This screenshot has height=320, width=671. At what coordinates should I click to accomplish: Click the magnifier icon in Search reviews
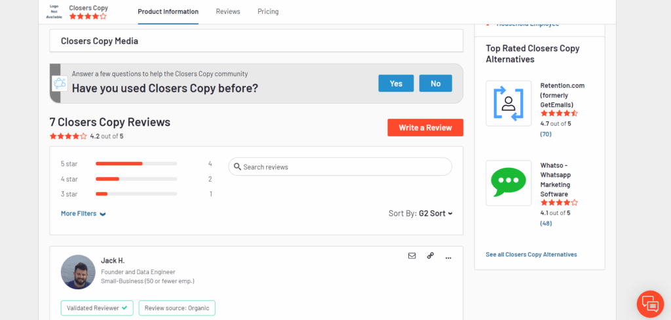(x=238, y=167)
